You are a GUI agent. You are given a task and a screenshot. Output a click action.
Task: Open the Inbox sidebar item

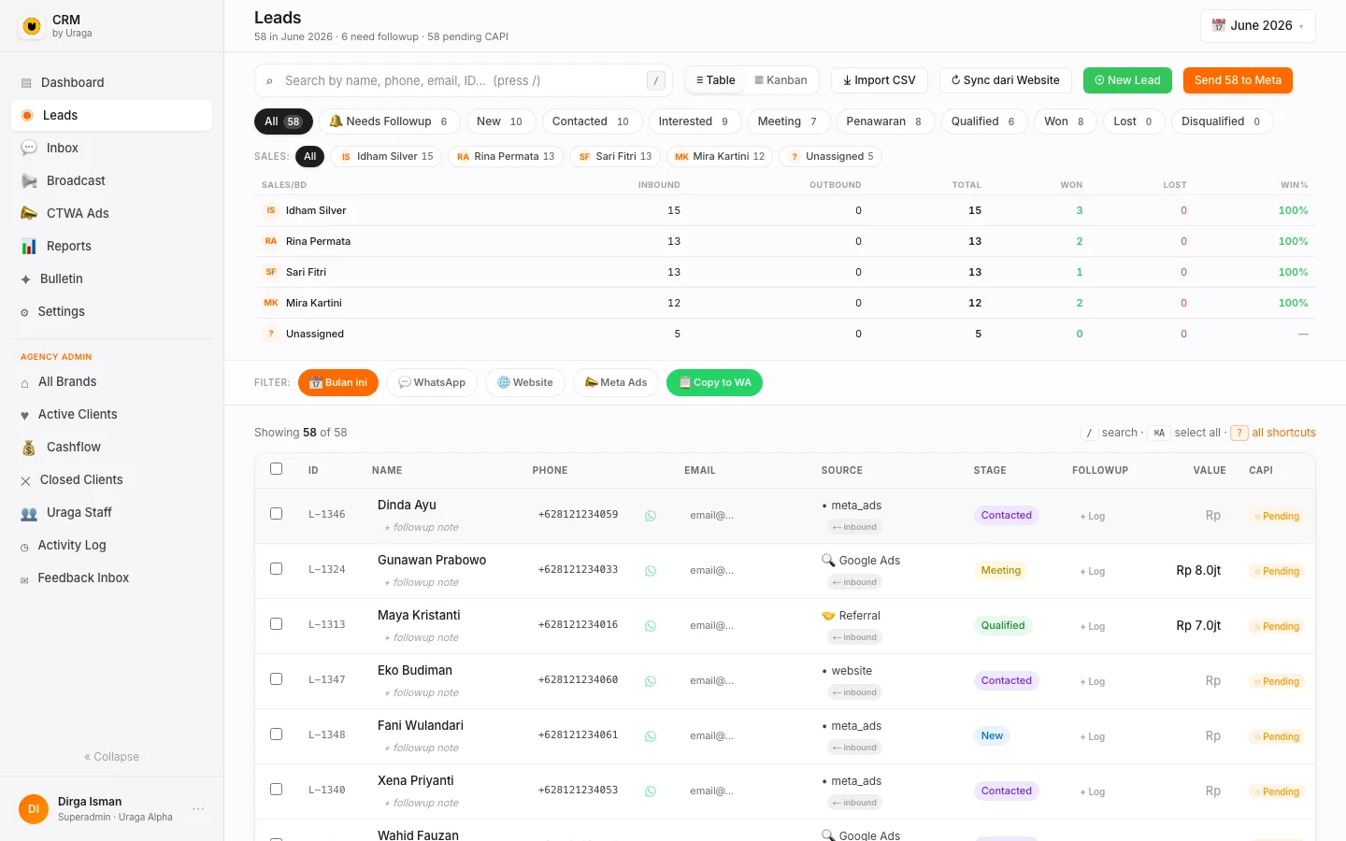(111, 148)
